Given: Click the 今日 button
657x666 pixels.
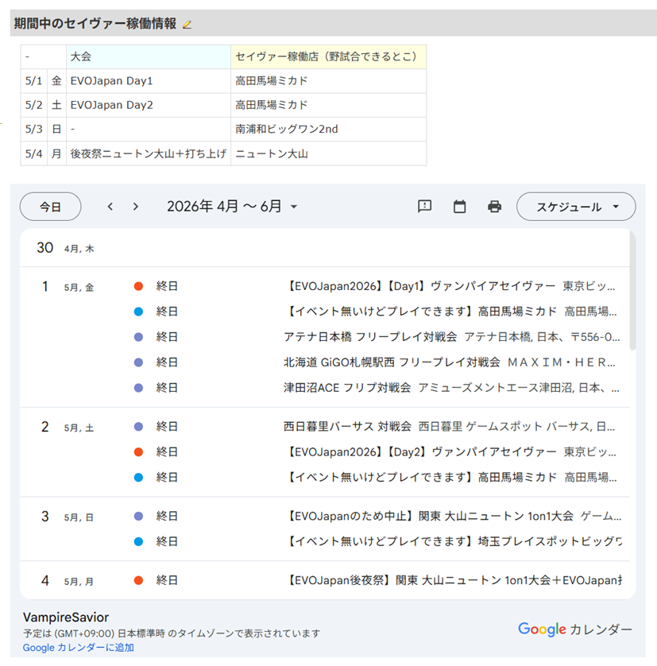Looking at the screenshot, I should click(x=51, y=207).
